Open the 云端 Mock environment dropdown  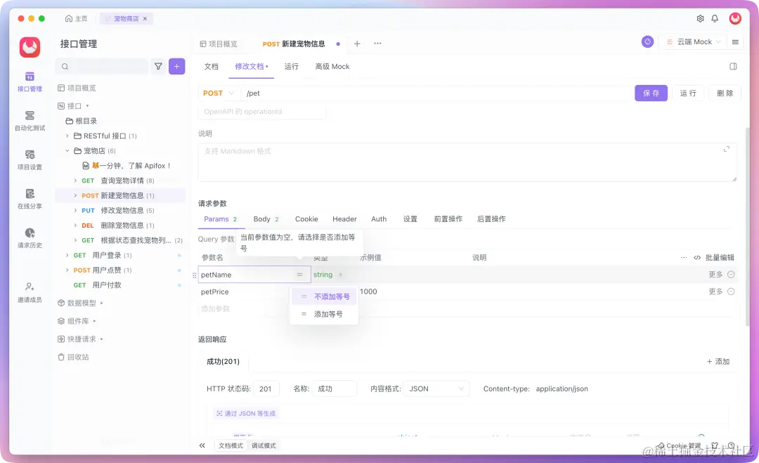coord(692,41)
